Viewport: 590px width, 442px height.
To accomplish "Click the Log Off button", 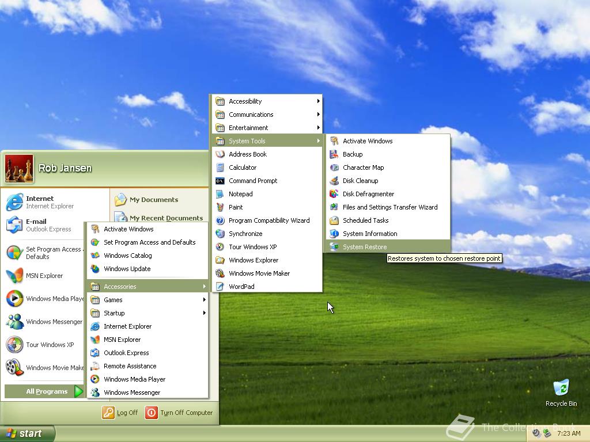I will pyautogui.click(x=120, y=413).
